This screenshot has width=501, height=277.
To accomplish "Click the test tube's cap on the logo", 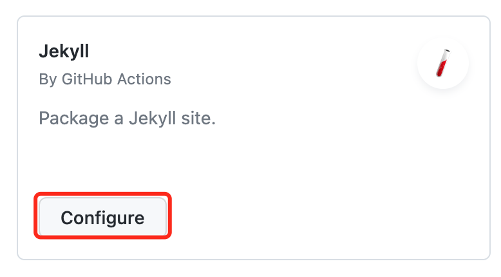I will coord(448,50).
